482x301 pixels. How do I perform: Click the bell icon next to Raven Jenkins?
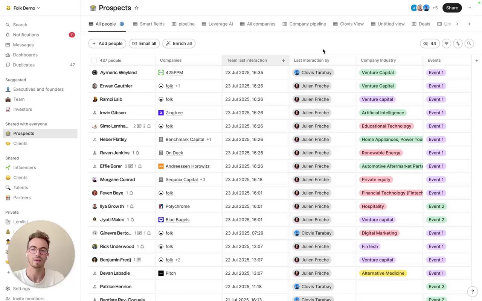(x=137, y=153)
